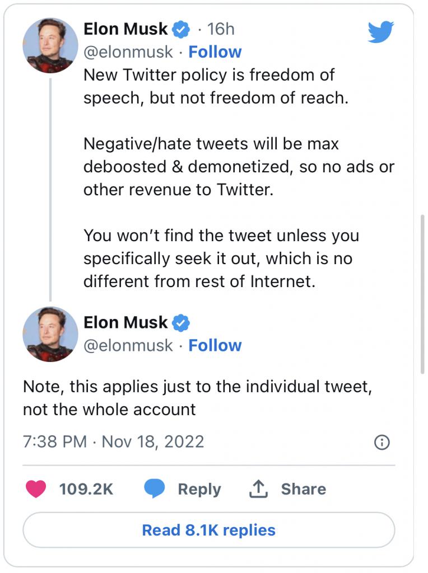Click the 109.2K like count
Viewport: 428px width, 573px height.
click(86, 489)
